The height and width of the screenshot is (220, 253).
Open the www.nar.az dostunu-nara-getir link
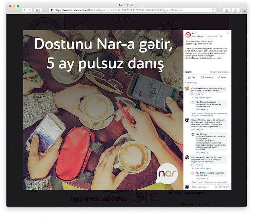(x=207, y=58)
